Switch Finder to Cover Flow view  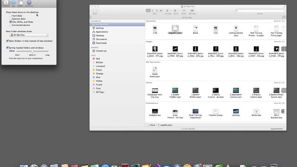[161, 11]
